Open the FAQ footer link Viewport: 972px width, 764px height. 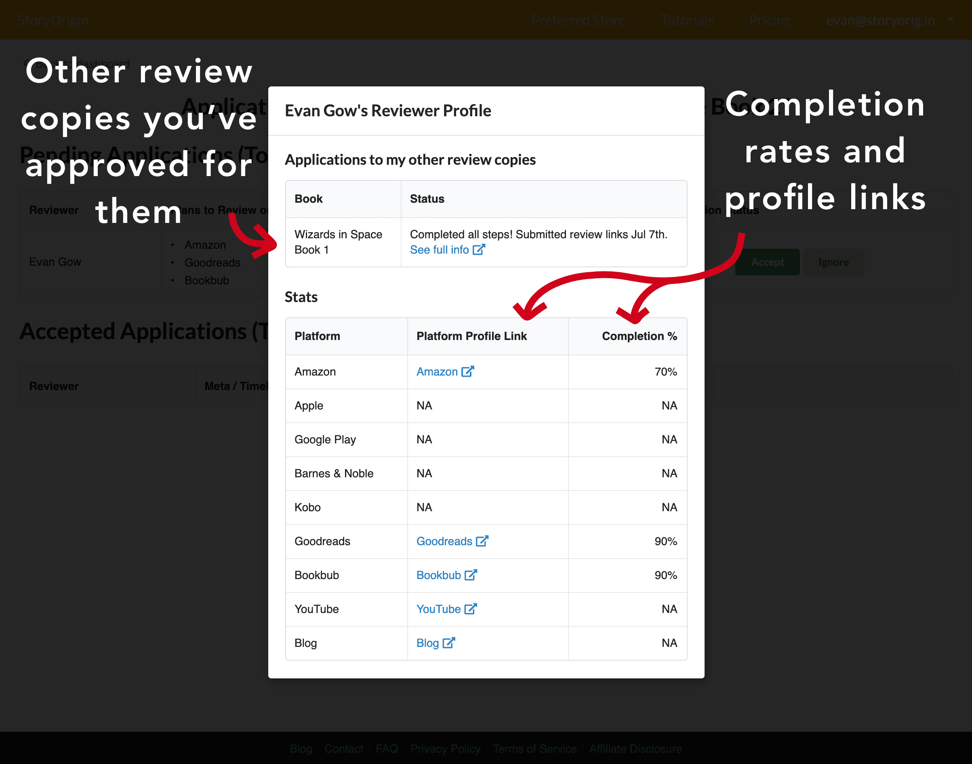[387, 749]
